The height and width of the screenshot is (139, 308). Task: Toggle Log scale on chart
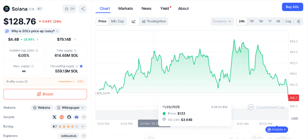pos(288,21)
